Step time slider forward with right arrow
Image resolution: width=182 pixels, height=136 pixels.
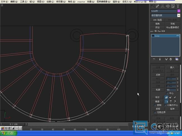click(x=26, y=124)
